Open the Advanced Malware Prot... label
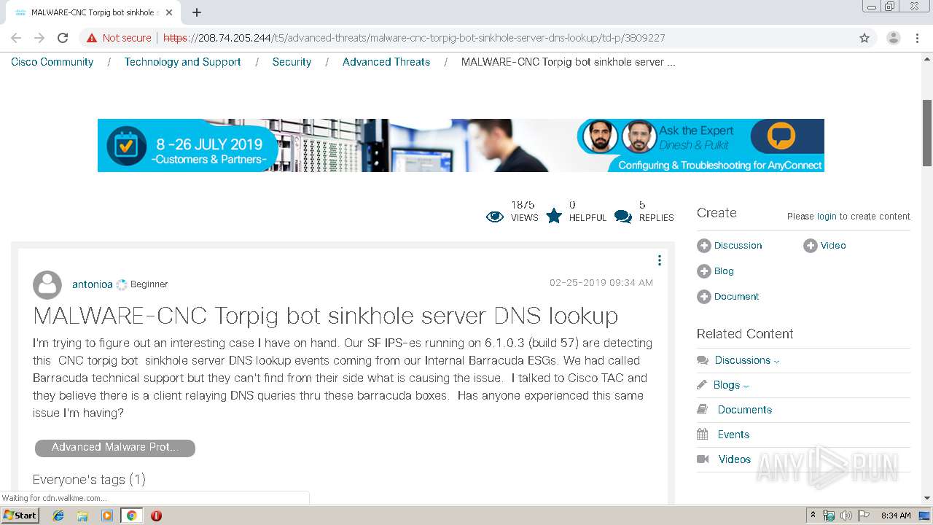933x525 pixels. tap(115, 448)
